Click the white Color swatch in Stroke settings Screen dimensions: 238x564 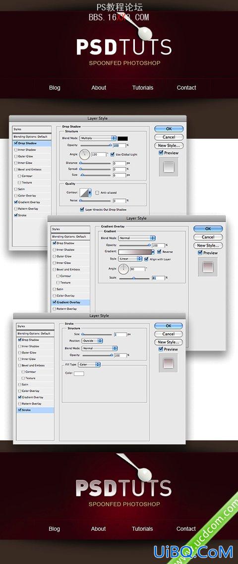tap(79, 374)
